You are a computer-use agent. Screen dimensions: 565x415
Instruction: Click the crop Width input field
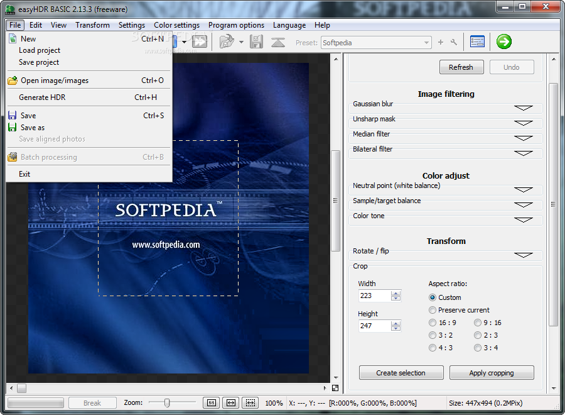tap(375, 296)
